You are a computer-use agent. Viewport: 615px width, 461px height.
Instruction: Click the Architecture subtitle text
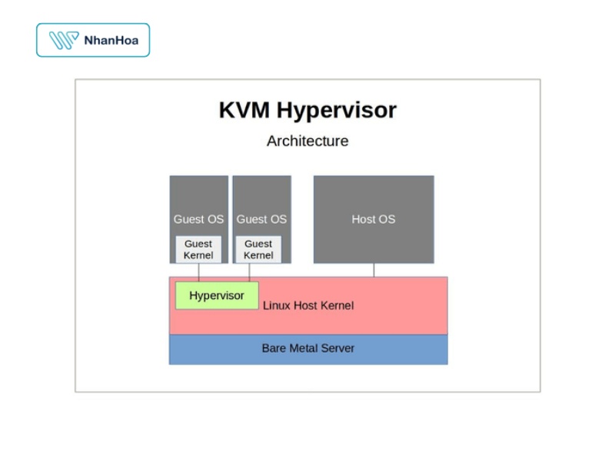coord(307,141)
